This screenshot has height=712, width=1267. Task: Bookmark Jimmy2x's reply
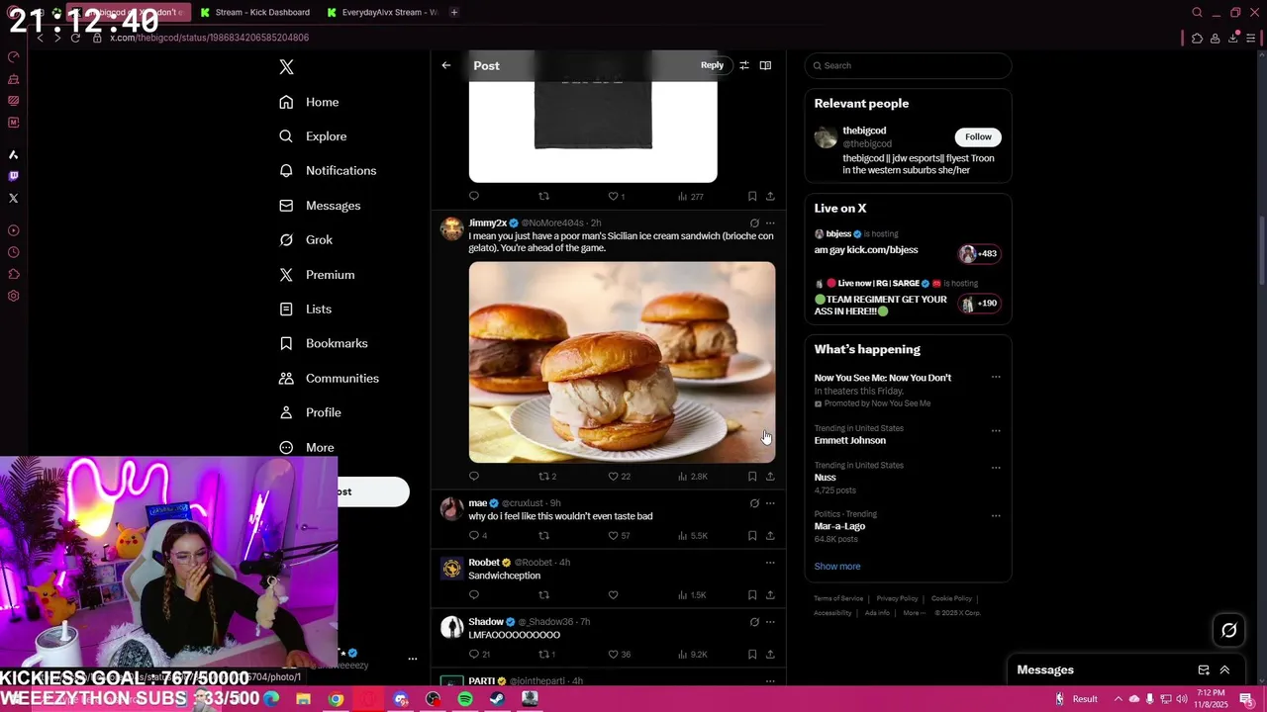coord(752,477)
